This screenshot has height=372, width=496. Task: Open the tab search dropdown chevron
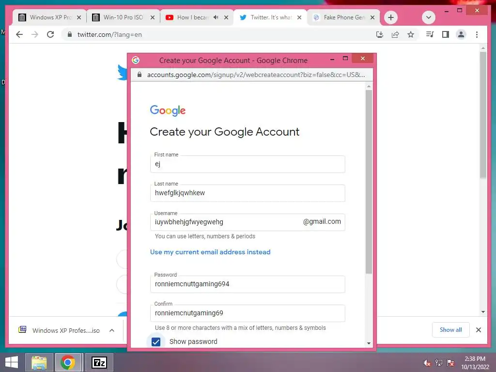pos(429,17)
